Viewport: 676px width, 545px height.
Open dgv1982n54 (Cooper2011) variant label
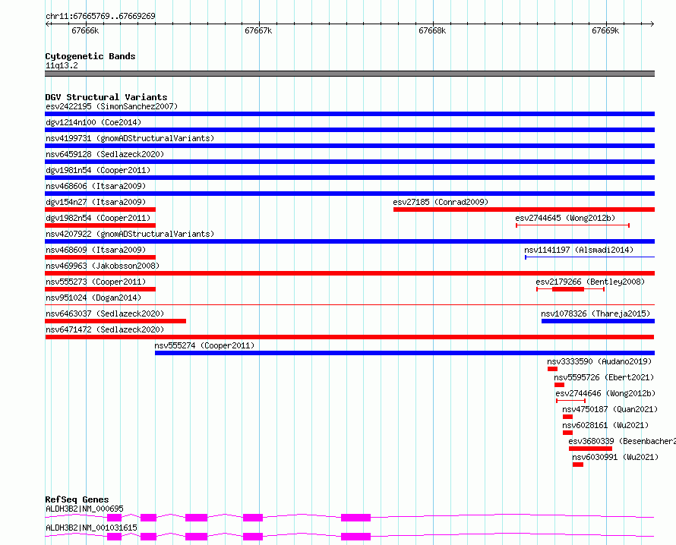tap(98, 218)
